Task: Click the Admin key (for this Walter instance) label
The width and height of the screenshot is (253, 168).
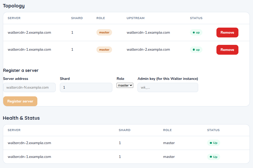Action: 168,79
